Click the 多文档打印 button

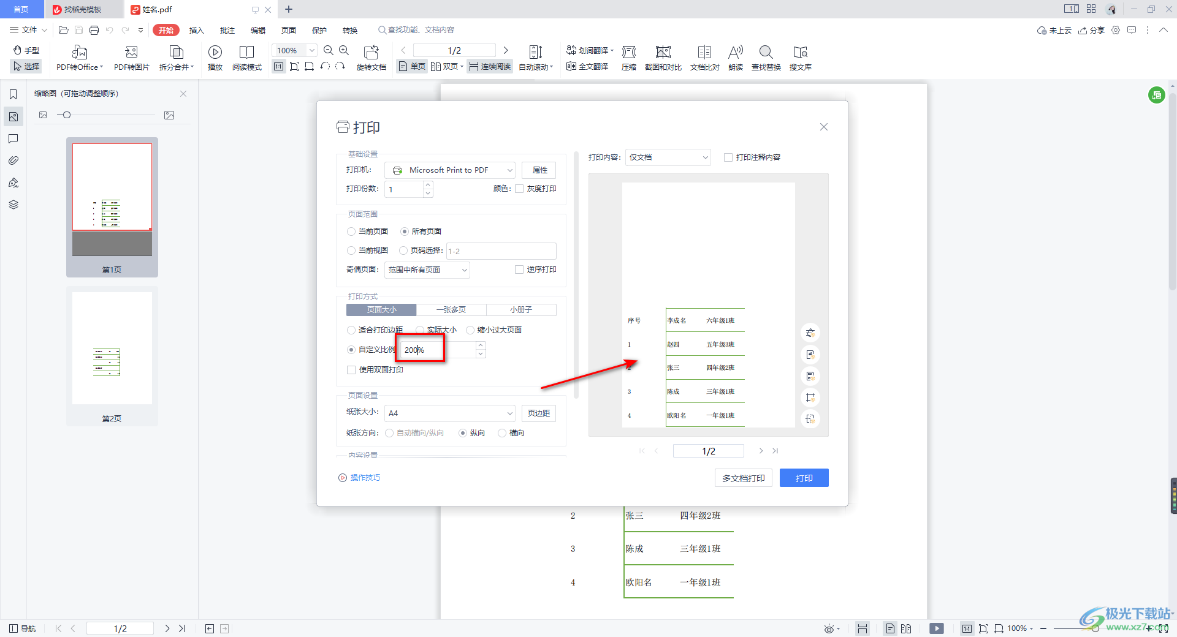(743, 478)
